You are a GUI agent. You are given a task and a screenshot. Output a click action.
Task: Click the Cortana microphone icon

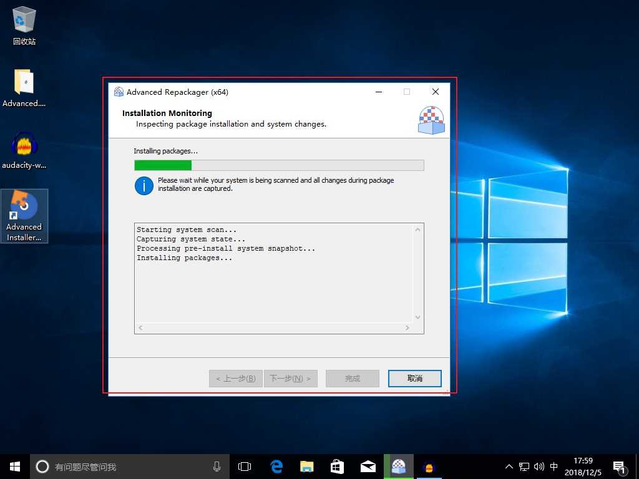(217, 467)
